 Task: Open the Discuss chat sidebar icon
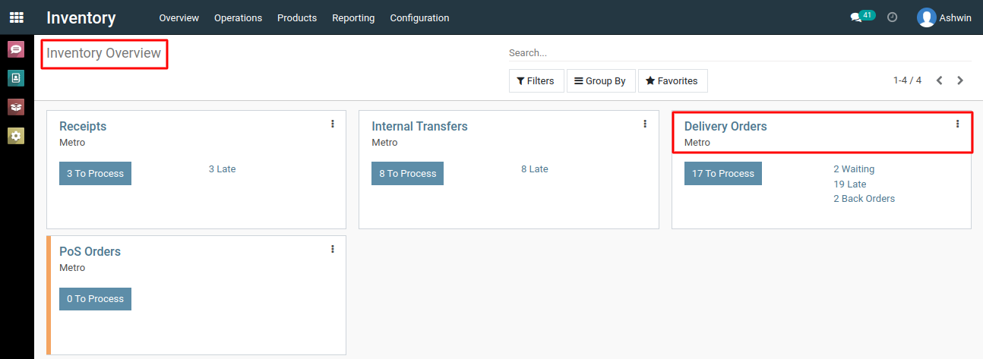pyautogui.click(x=16, y=50)
